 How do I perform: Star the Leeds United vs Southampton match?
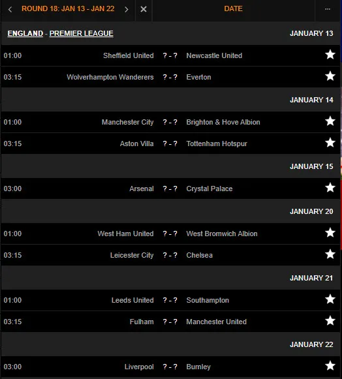coord(330,299)
